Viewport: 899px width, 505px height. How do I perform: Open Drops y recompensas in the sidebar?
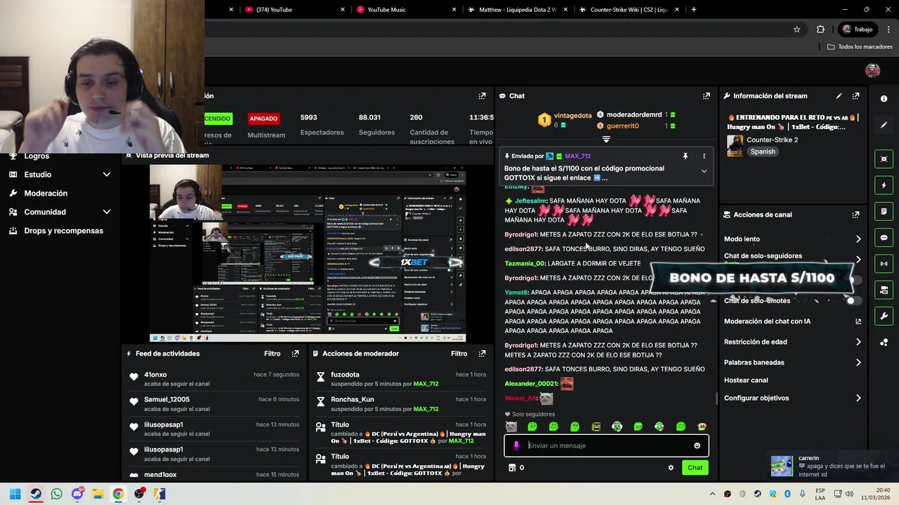pos(63,231)
